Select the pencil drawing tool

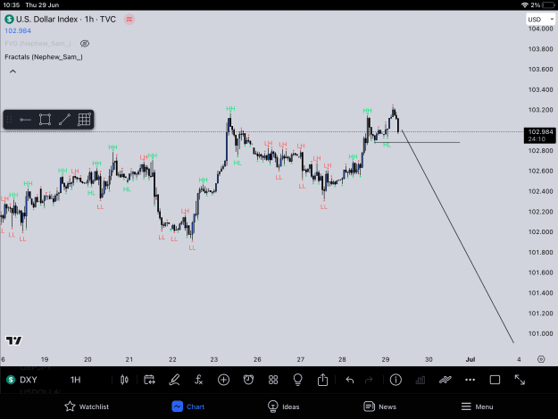click(x=174, y=380)
